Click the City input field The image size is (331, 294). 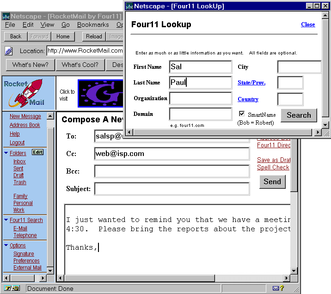[300, 67]
